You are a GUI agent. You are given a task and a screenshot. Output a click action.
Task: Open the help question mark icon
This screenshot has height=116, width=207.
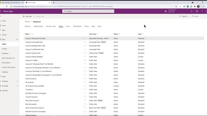(202, 11)
